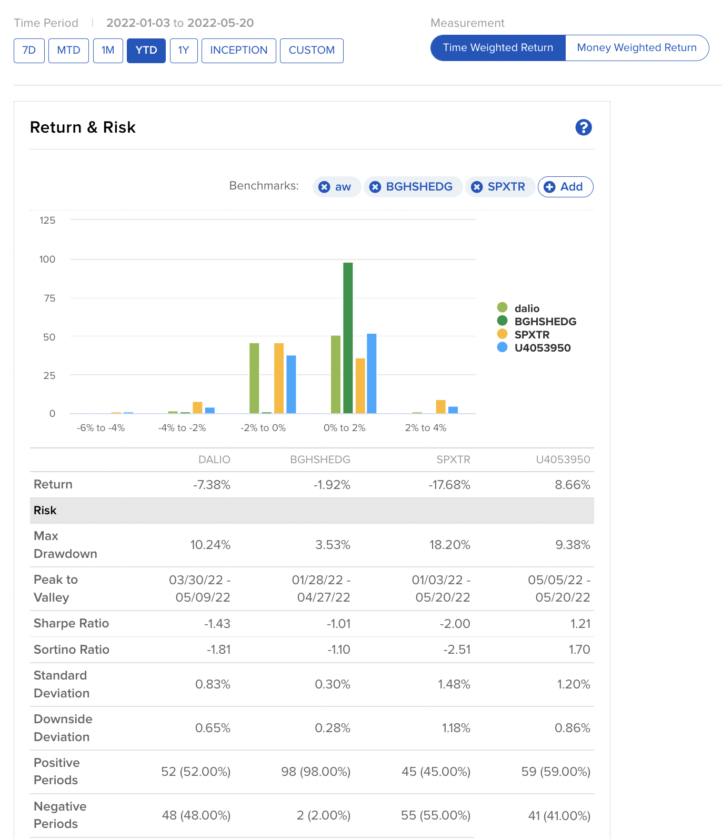Toggle the dalio series legend dot
Screen dimensions: 722x839
pyautogui.click(x=502, y=308)
